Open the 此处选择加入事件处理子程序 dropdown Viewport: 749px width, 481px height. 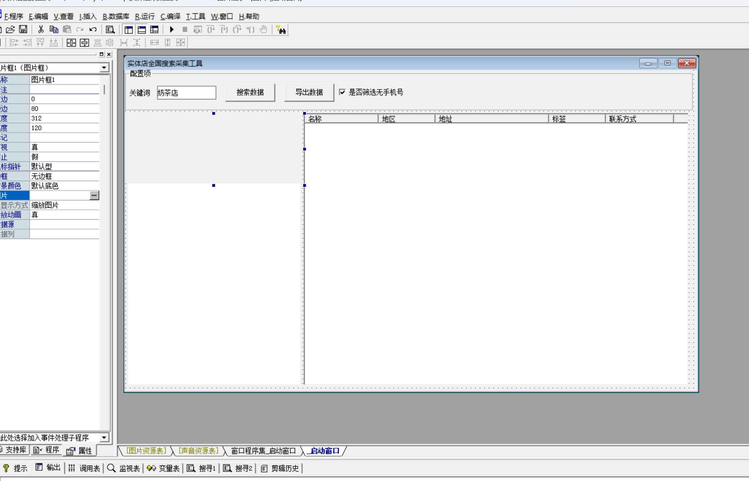(104, 438)
